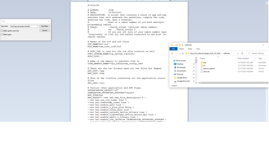269x144 pixels.
Task: Open Google Drive (G:) in navigation pane
Action: (183, 81)
